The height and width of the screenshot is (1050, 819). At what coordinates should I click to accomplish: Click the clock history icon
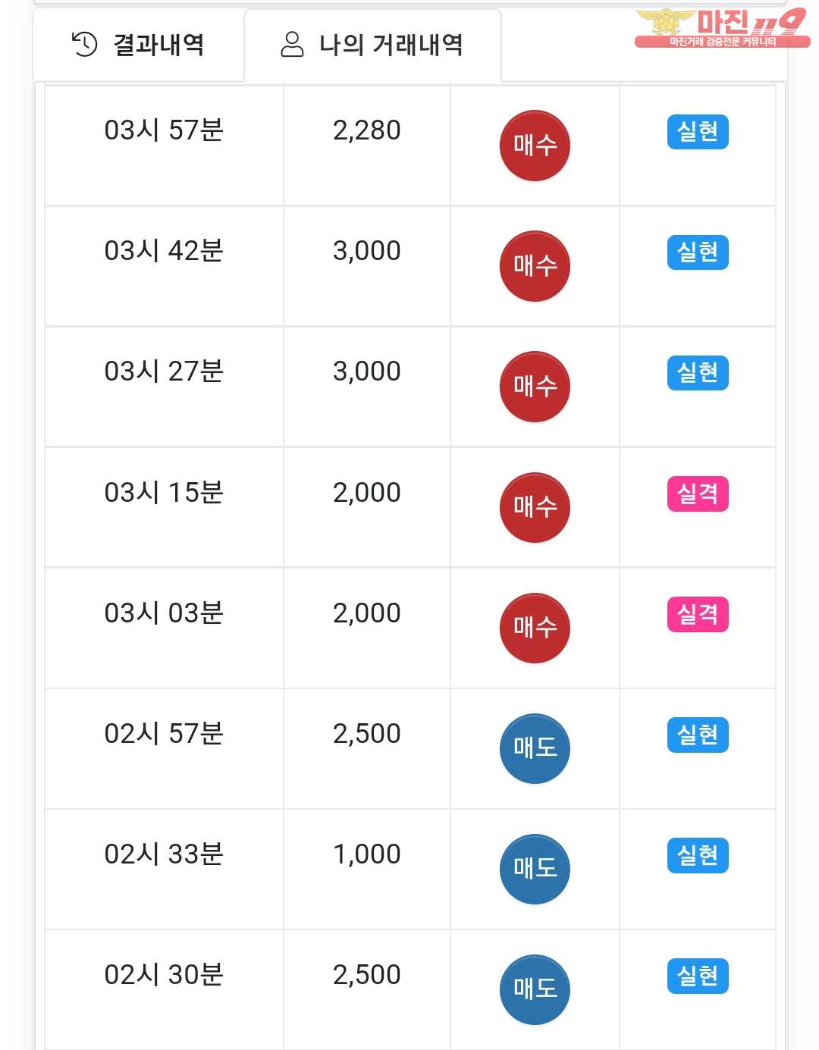[84, 44]
